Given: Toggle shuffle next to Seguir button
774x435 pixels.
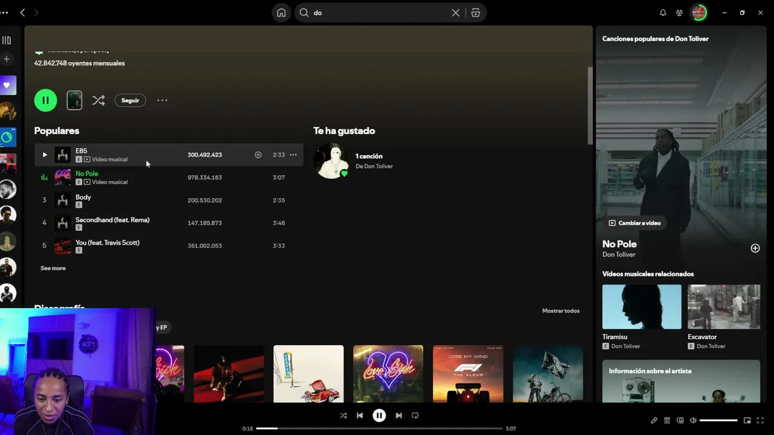Looking at the screenshot, I should (99, 100).
